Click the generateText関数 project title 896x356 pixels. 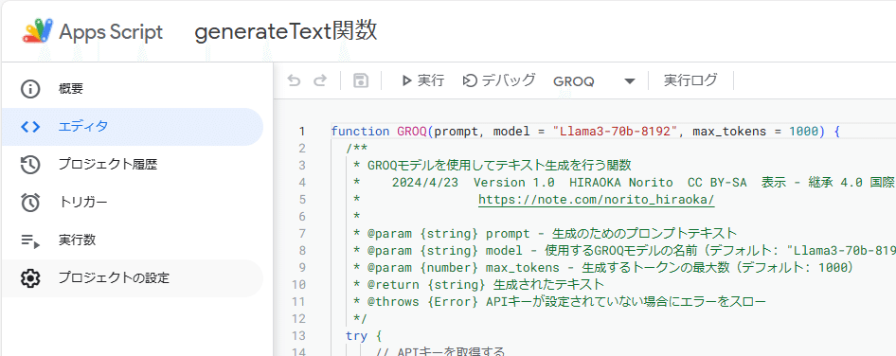point(286,31)
